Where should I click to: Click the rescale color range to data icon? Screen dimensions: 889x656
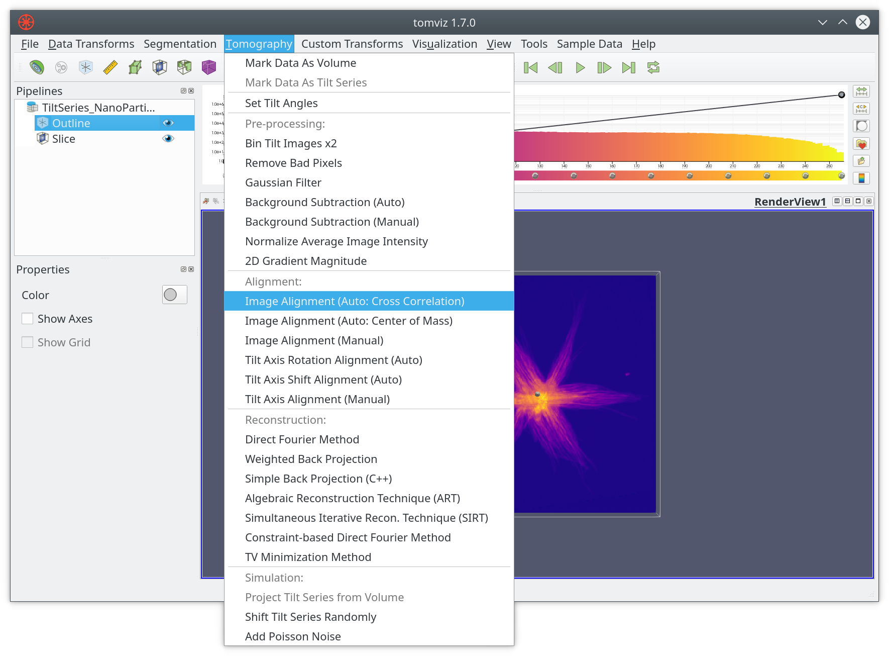861,91
